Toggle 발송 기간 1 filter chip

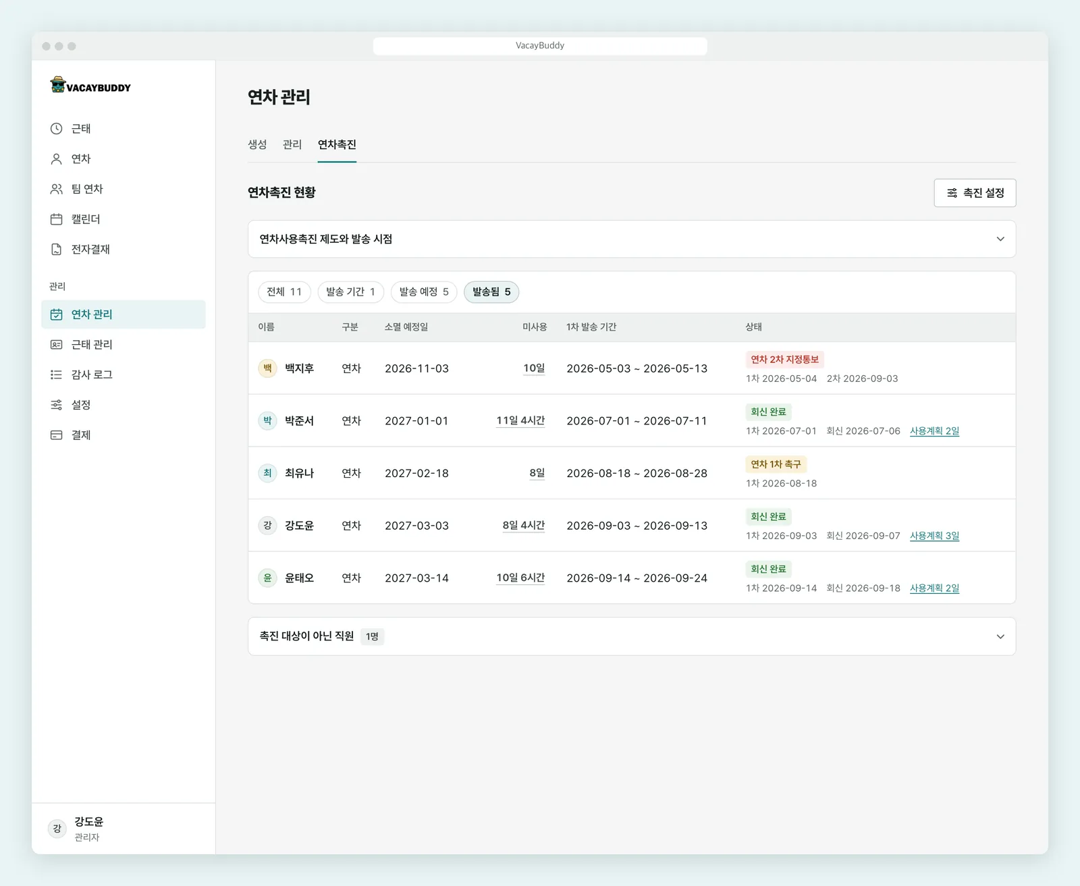[x=350, y=292]
